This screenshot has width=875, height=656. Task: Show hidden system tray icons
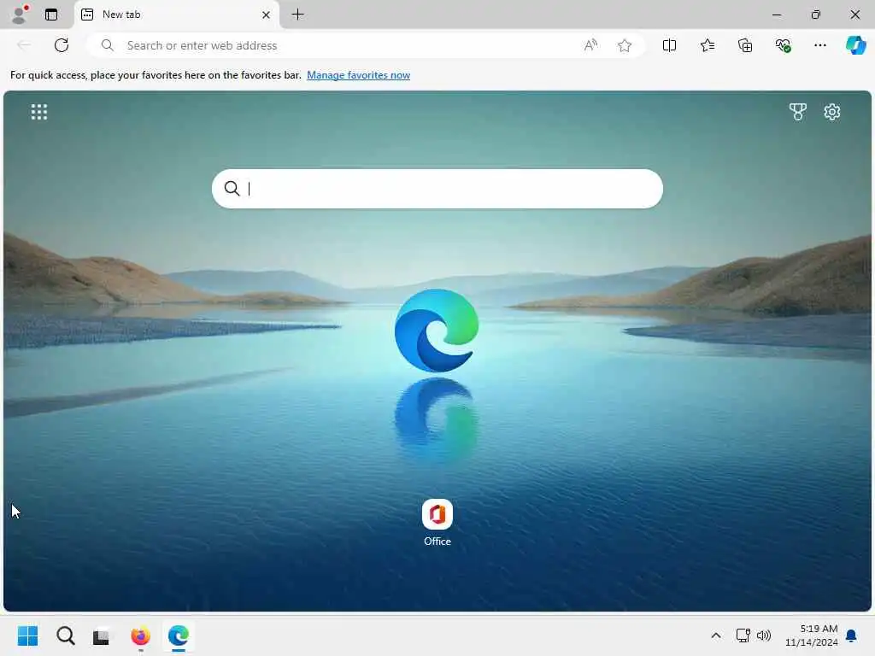coord(715,635)
